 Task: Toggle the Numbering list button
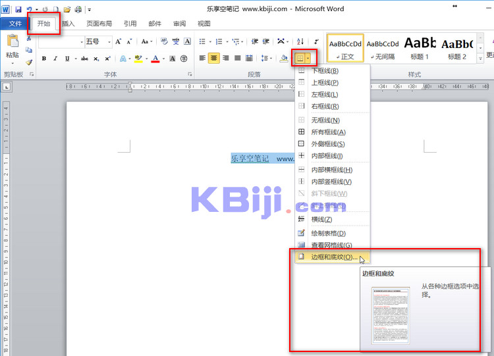219,41
